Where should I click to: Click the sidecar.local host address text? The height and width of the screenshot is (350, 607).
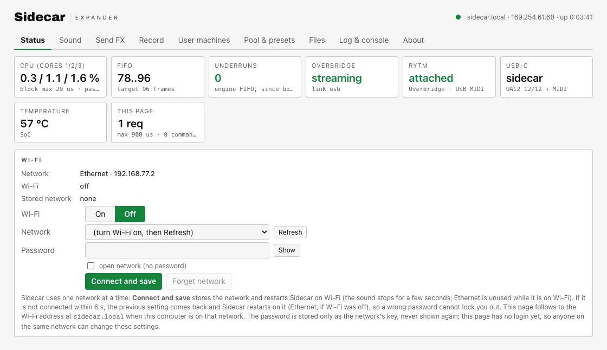tap(486, 17)
